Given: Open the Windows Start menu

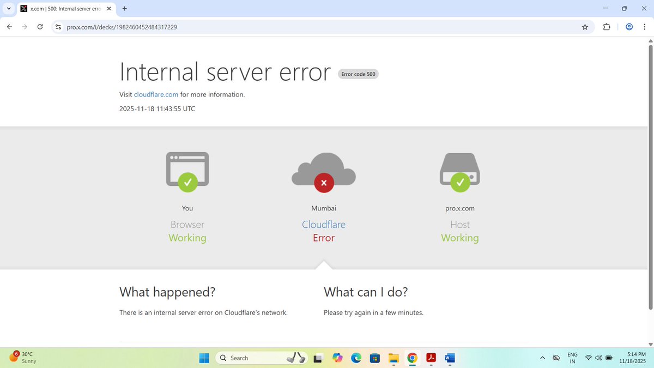Looking at the screenshot, I should click(204, 358).
